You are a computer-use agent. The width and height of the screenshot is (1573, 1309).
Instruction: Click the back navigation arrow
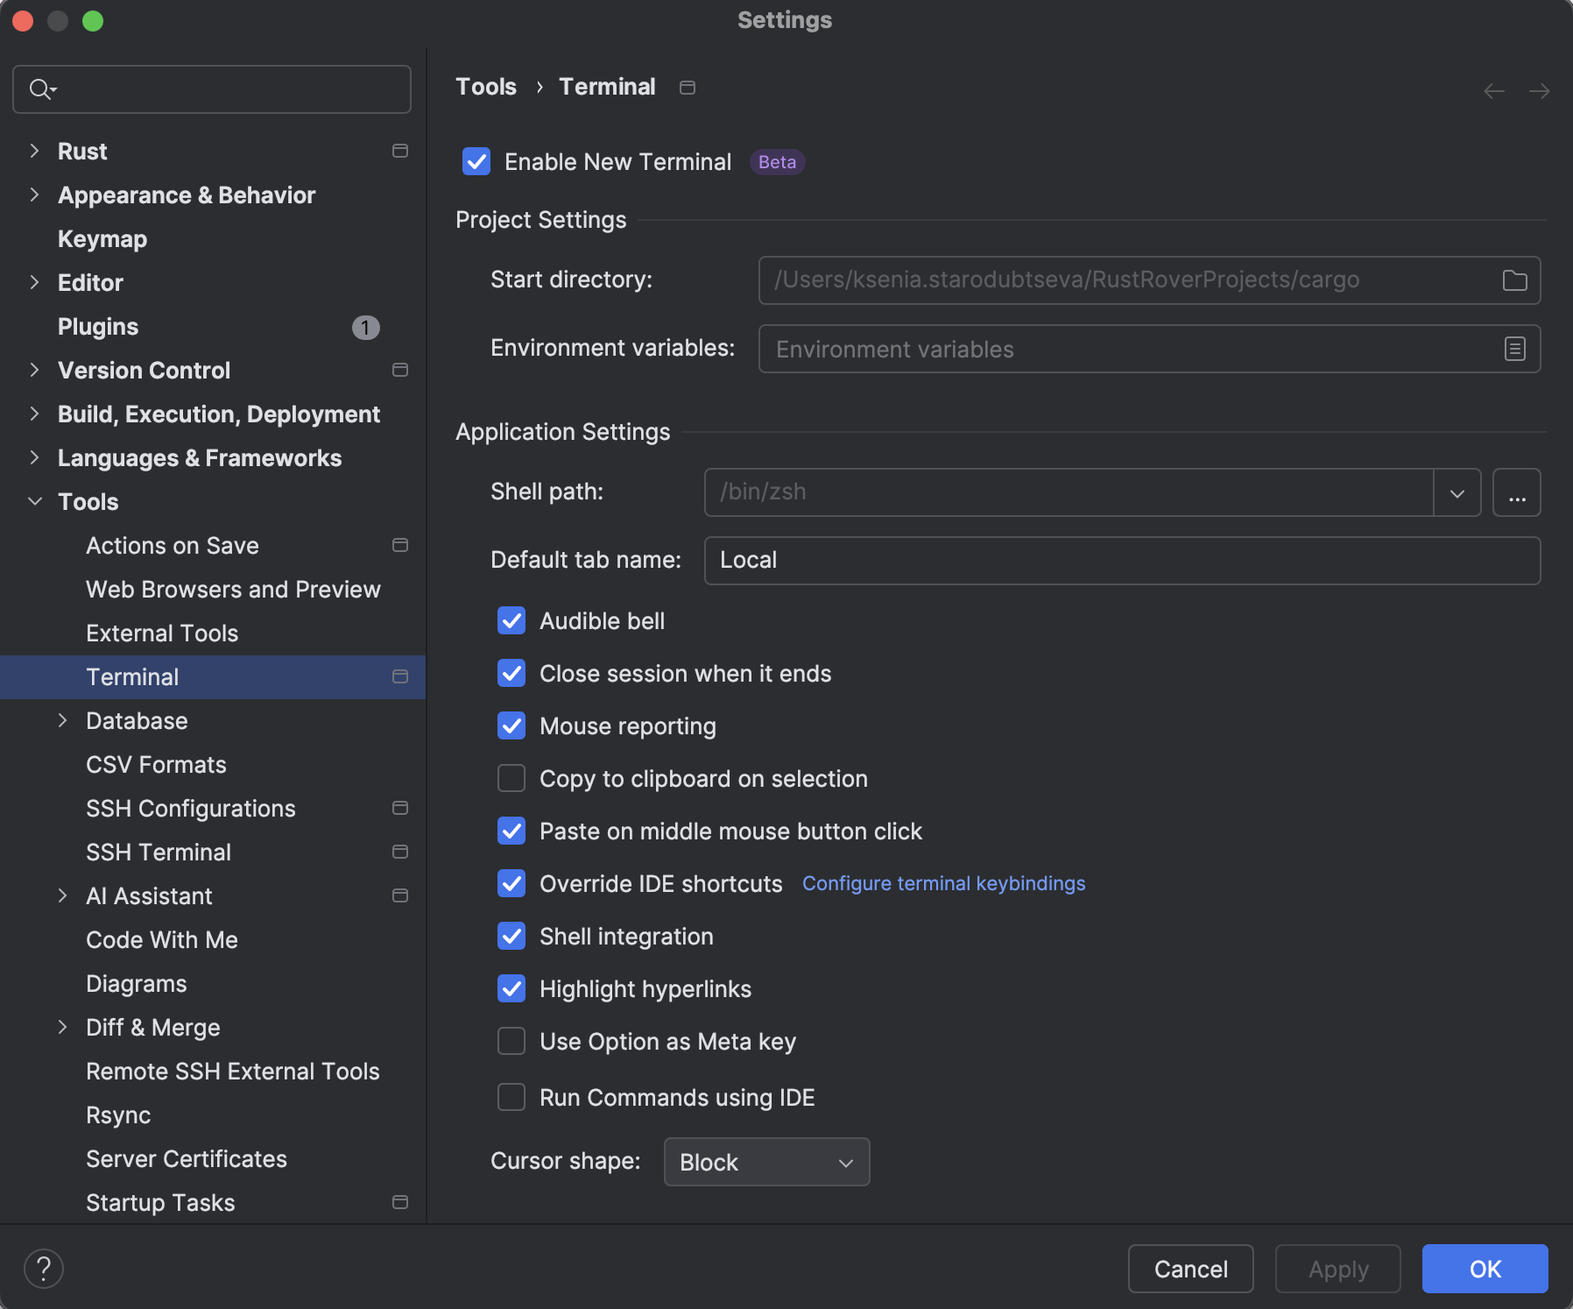point(1492,90)
